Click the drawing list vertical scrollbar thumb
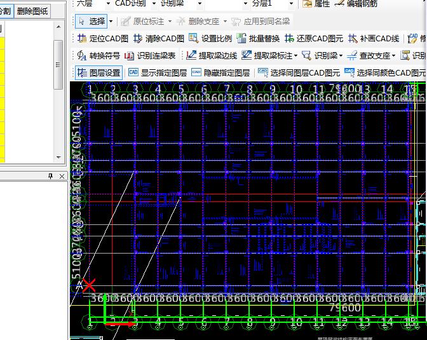 pyautogui.click(x=58, y=65)
